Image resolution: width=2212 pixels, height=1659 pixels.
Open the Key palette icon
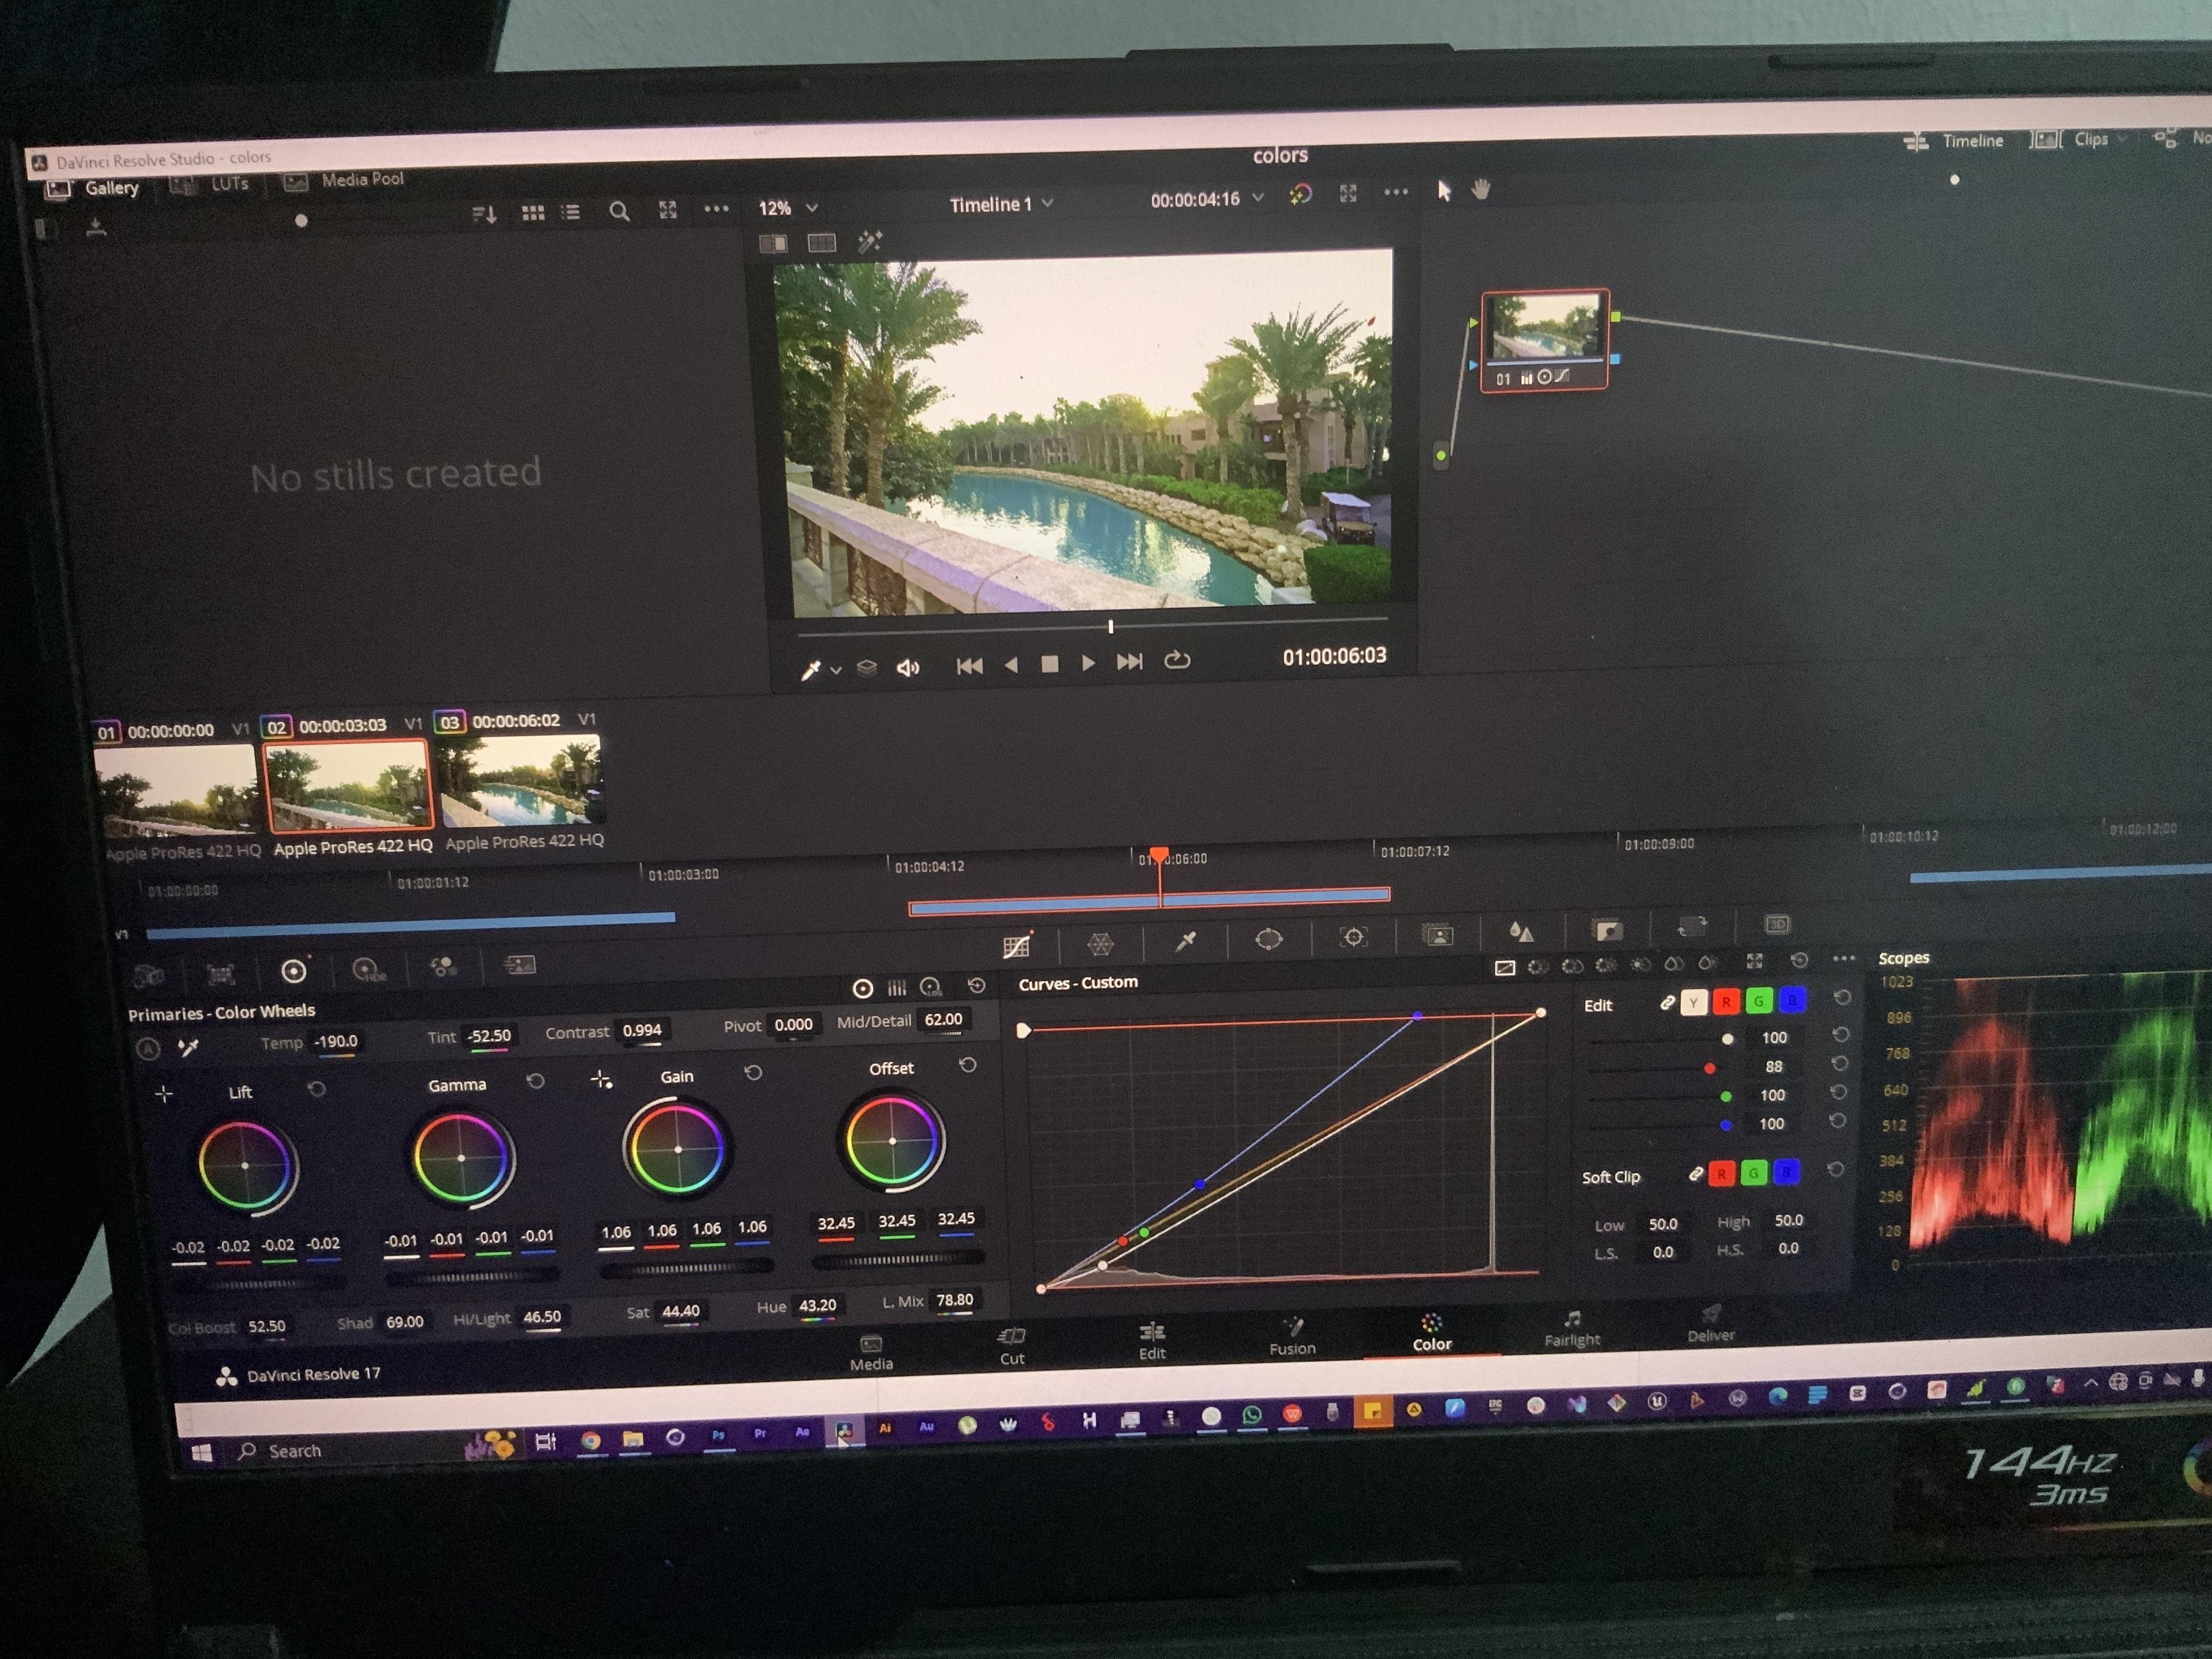click(1607, 930)
